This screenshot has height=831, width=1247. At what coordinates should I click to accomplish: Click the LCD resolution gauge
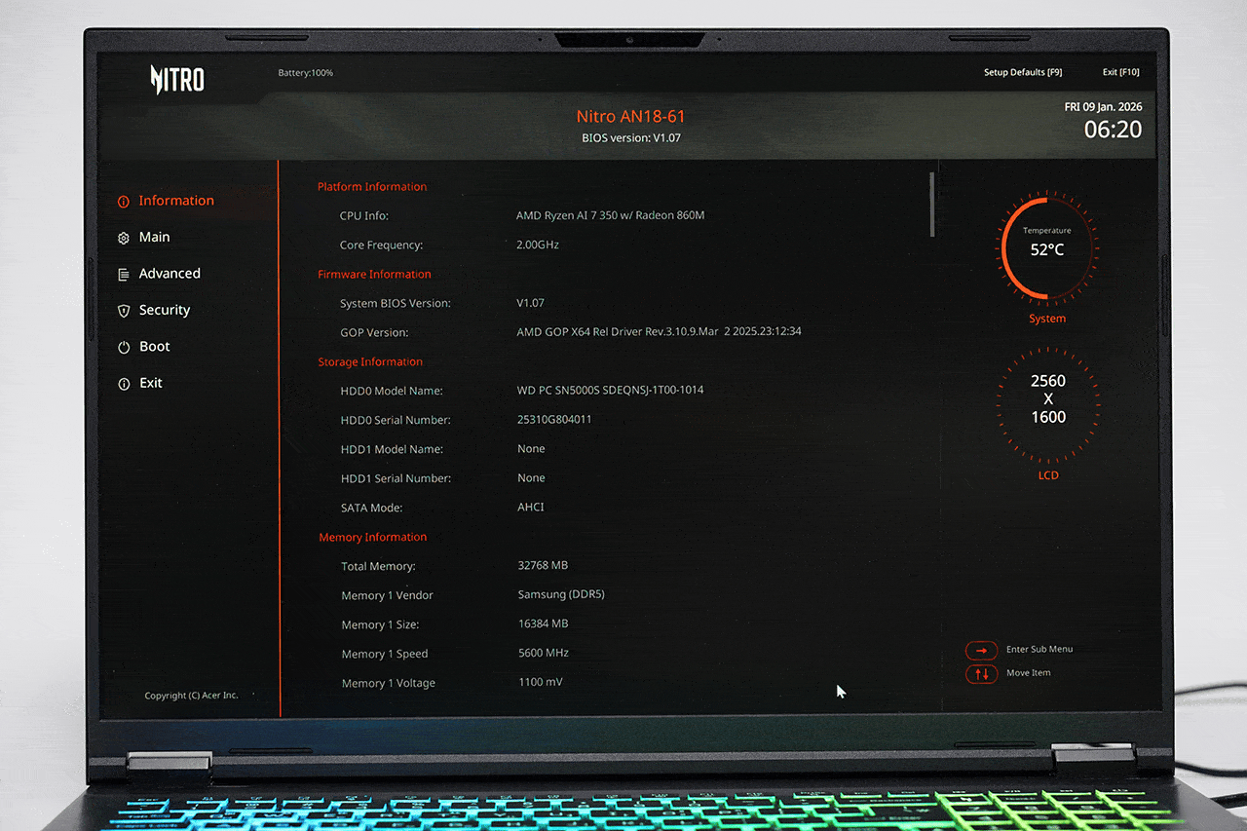[1048, 398]
